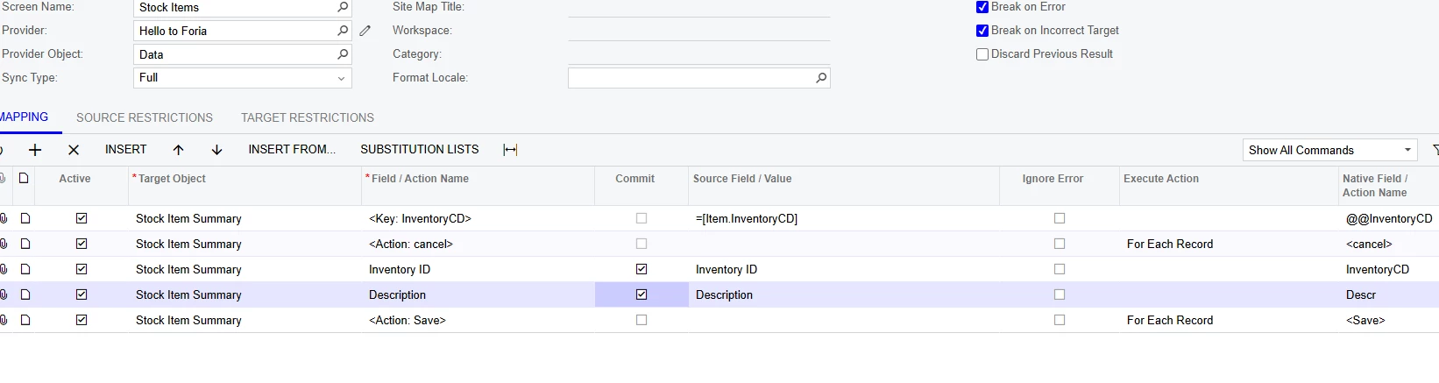Move row down with arrow icon
This screenshot has height=383, width=1439.
tap(217, 150)
